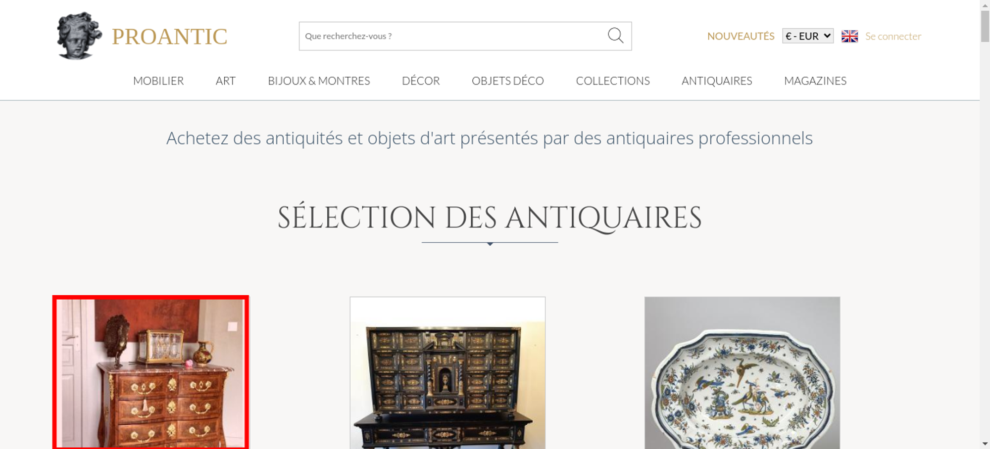
Task: Open Objets Déco category
Action: (x=508, y=81)
